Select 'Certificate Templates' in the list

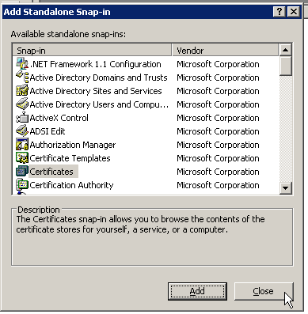[x=70, y=158]
